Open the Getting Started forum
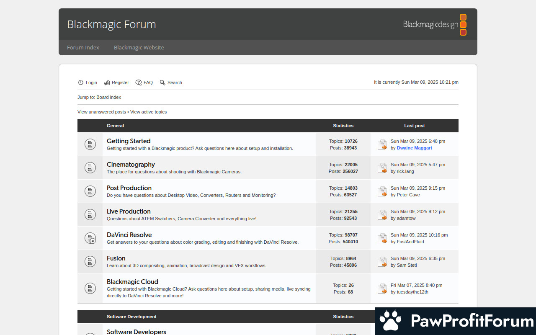Viewport: 536px width, 335px height. (x=129, y=141)
